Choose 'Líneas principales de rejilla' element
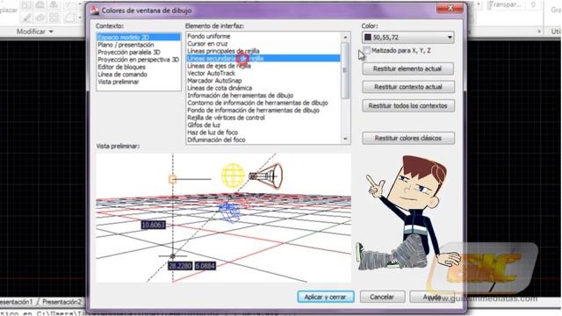 click(223, 51)
